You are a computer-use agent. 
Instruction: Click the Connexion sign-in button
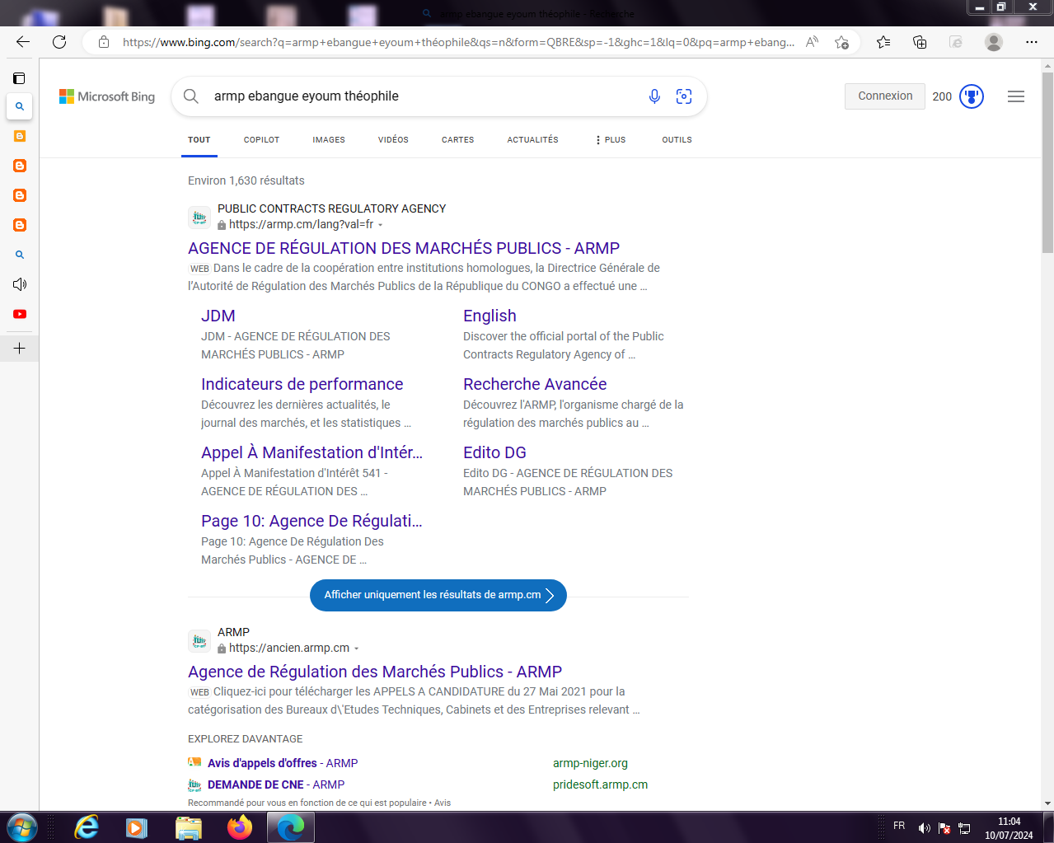[885, 96]
